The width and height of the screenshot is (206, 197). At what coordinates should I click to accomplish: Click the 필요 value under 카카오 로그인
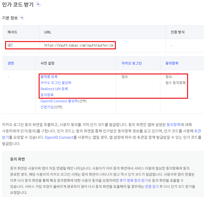coord(125,76)
